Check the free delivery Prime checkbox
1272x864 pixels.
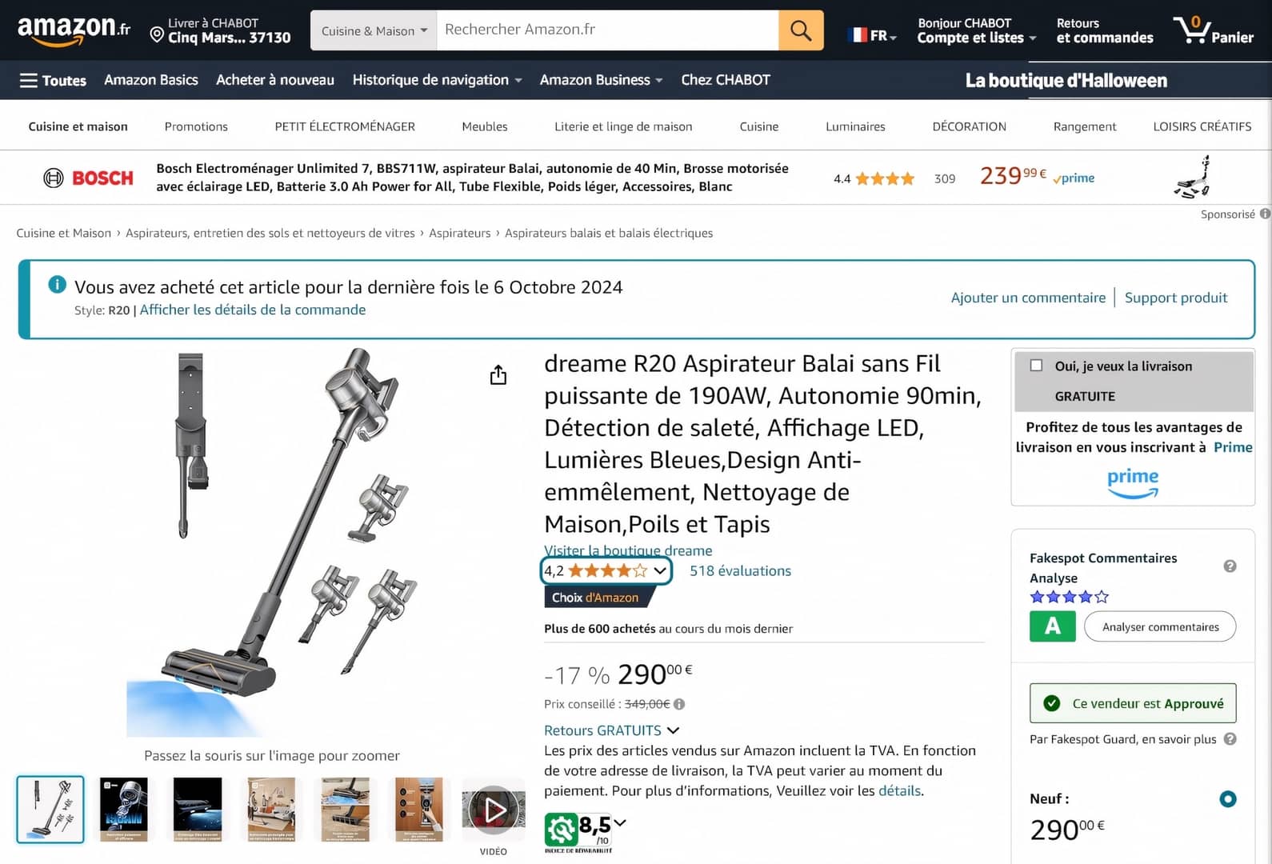pos(1036,366)
